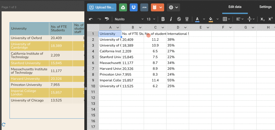The image size is (275, 130).
Task: Redo the last undone change
Action: pos(99,19)
